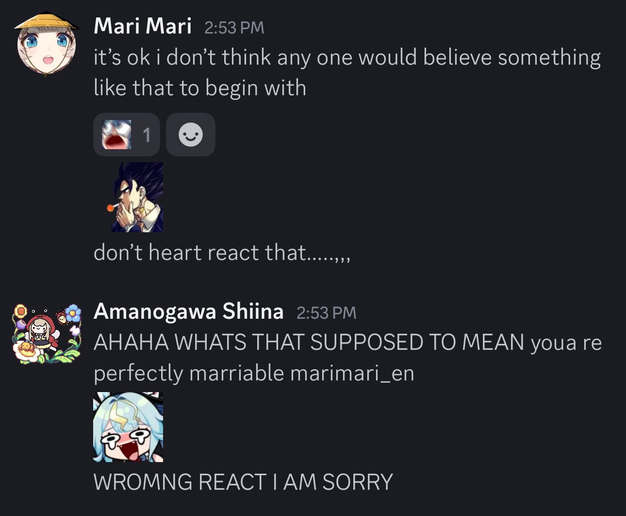Image resolution: width=626 pixels, height=516 pixels.
Task: Click the words "perfectly marriable"
Action: 189,374
